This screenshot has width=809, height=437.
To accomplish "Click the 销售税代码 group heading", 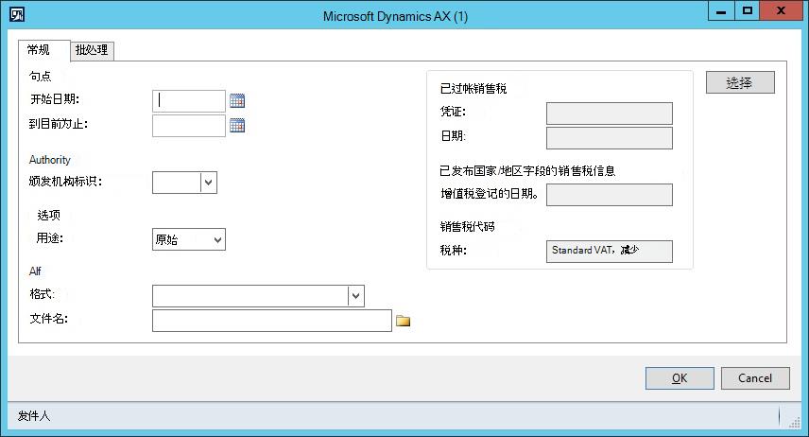I will [x=467, y=226].
